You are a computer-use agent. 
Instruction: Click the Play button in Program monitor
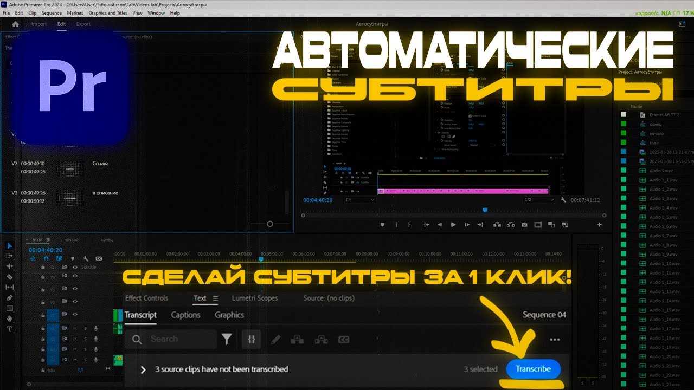pyautogui.click(x=453, y=225)
